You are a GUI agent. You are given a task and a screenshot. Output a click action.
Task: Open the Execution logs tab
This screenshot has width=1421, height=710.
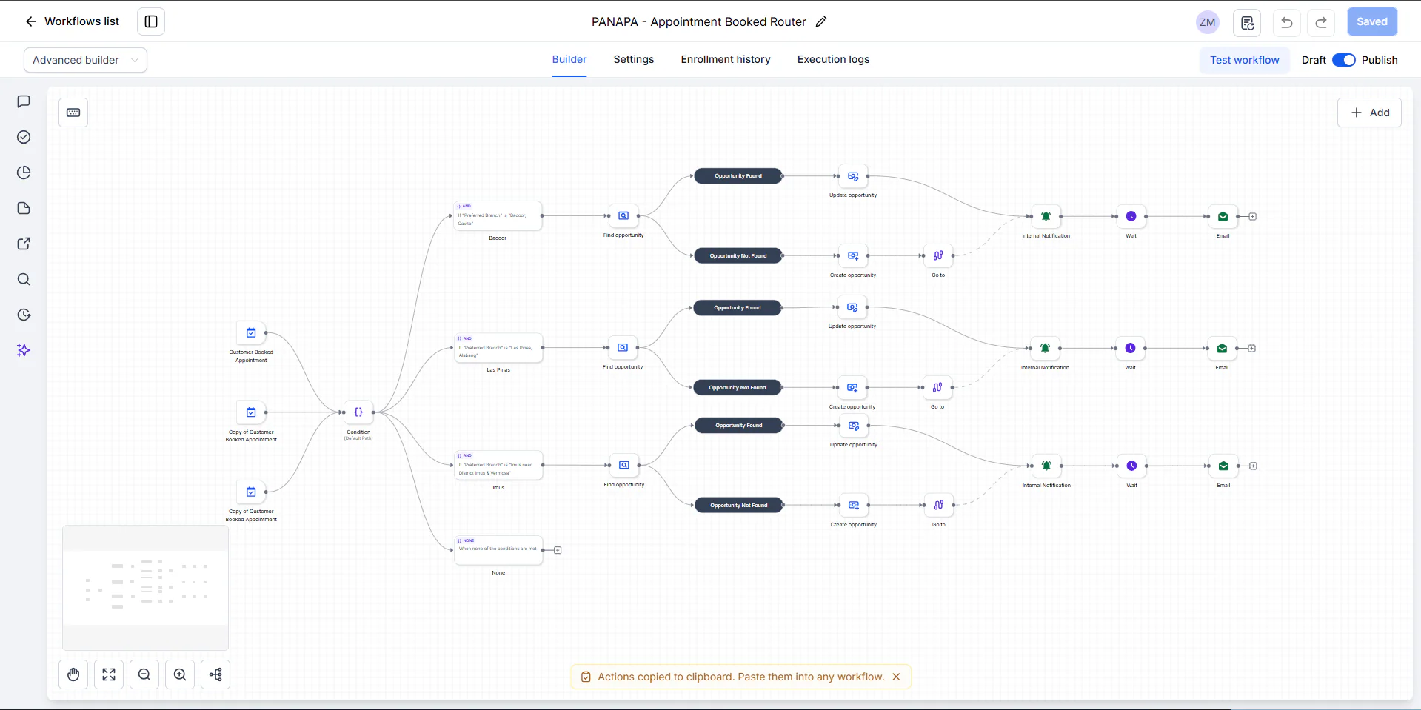(833, 59)
